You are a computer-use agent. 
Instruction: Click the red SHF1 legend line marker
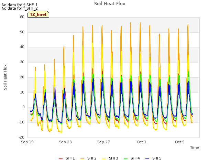coord(60,159)
